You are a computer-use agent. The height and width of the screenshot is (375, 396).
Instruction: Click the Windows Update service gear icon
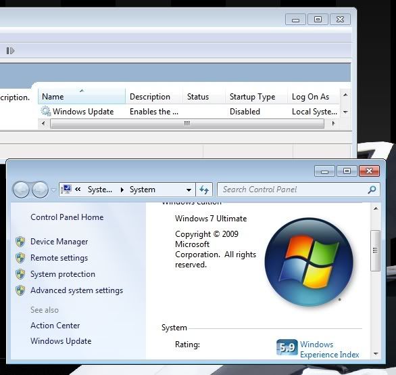click(46, 111)
